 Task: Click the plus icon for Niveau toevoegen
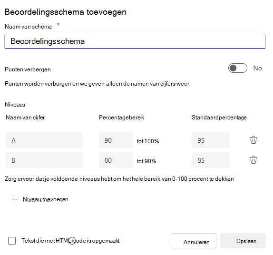pyautogui.click(x=15, y=199)
